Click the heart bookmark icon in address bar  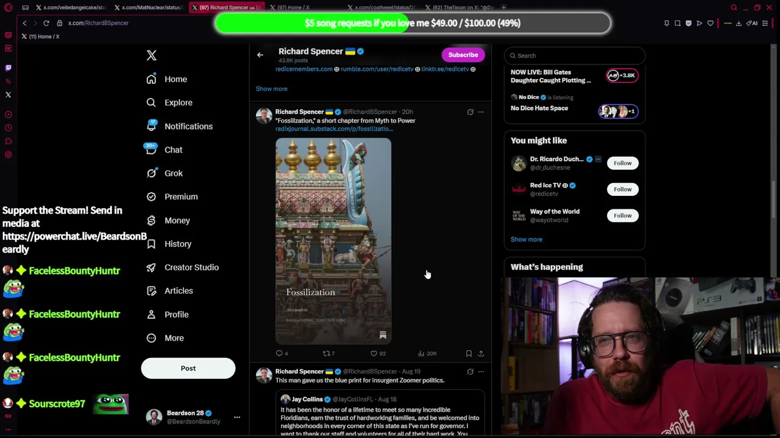pos(711,23)
